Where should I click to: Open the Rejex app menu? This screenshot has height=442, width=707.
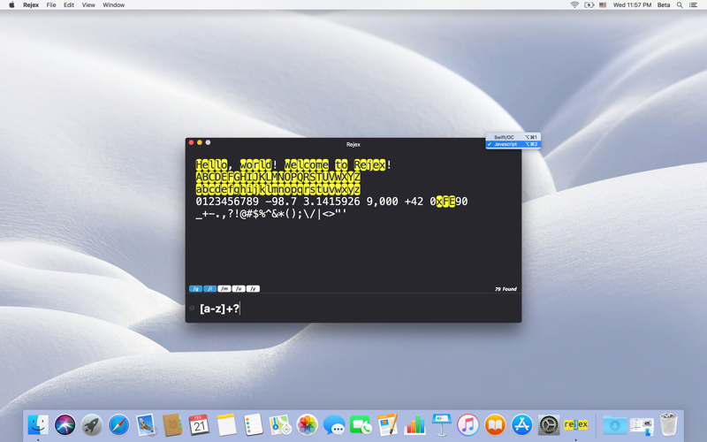click(31, 5)
